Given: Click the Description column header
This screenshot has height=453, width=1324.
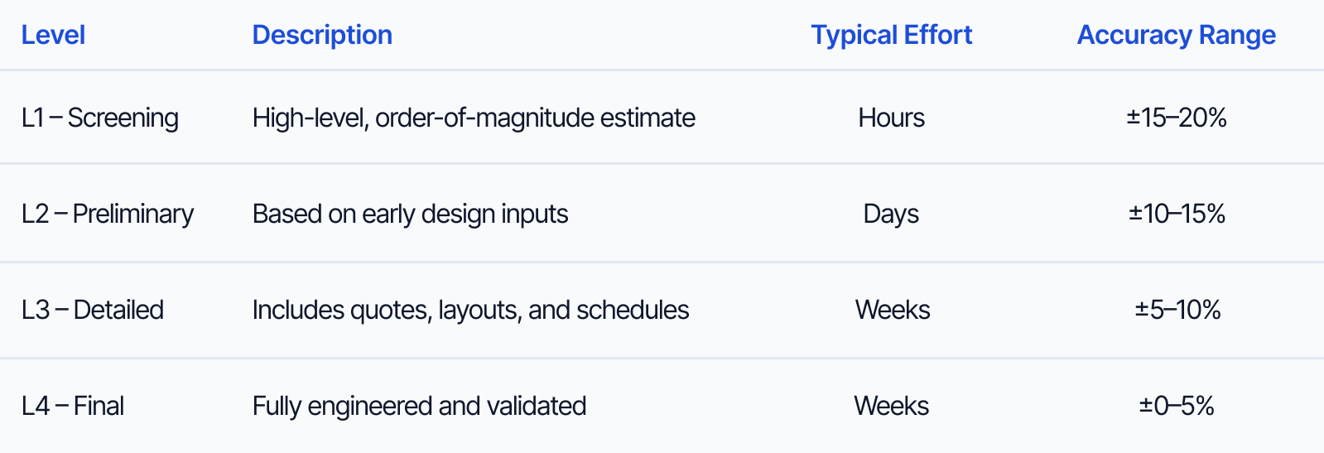Looking at the screenshot, I should [x=322, y=35].
